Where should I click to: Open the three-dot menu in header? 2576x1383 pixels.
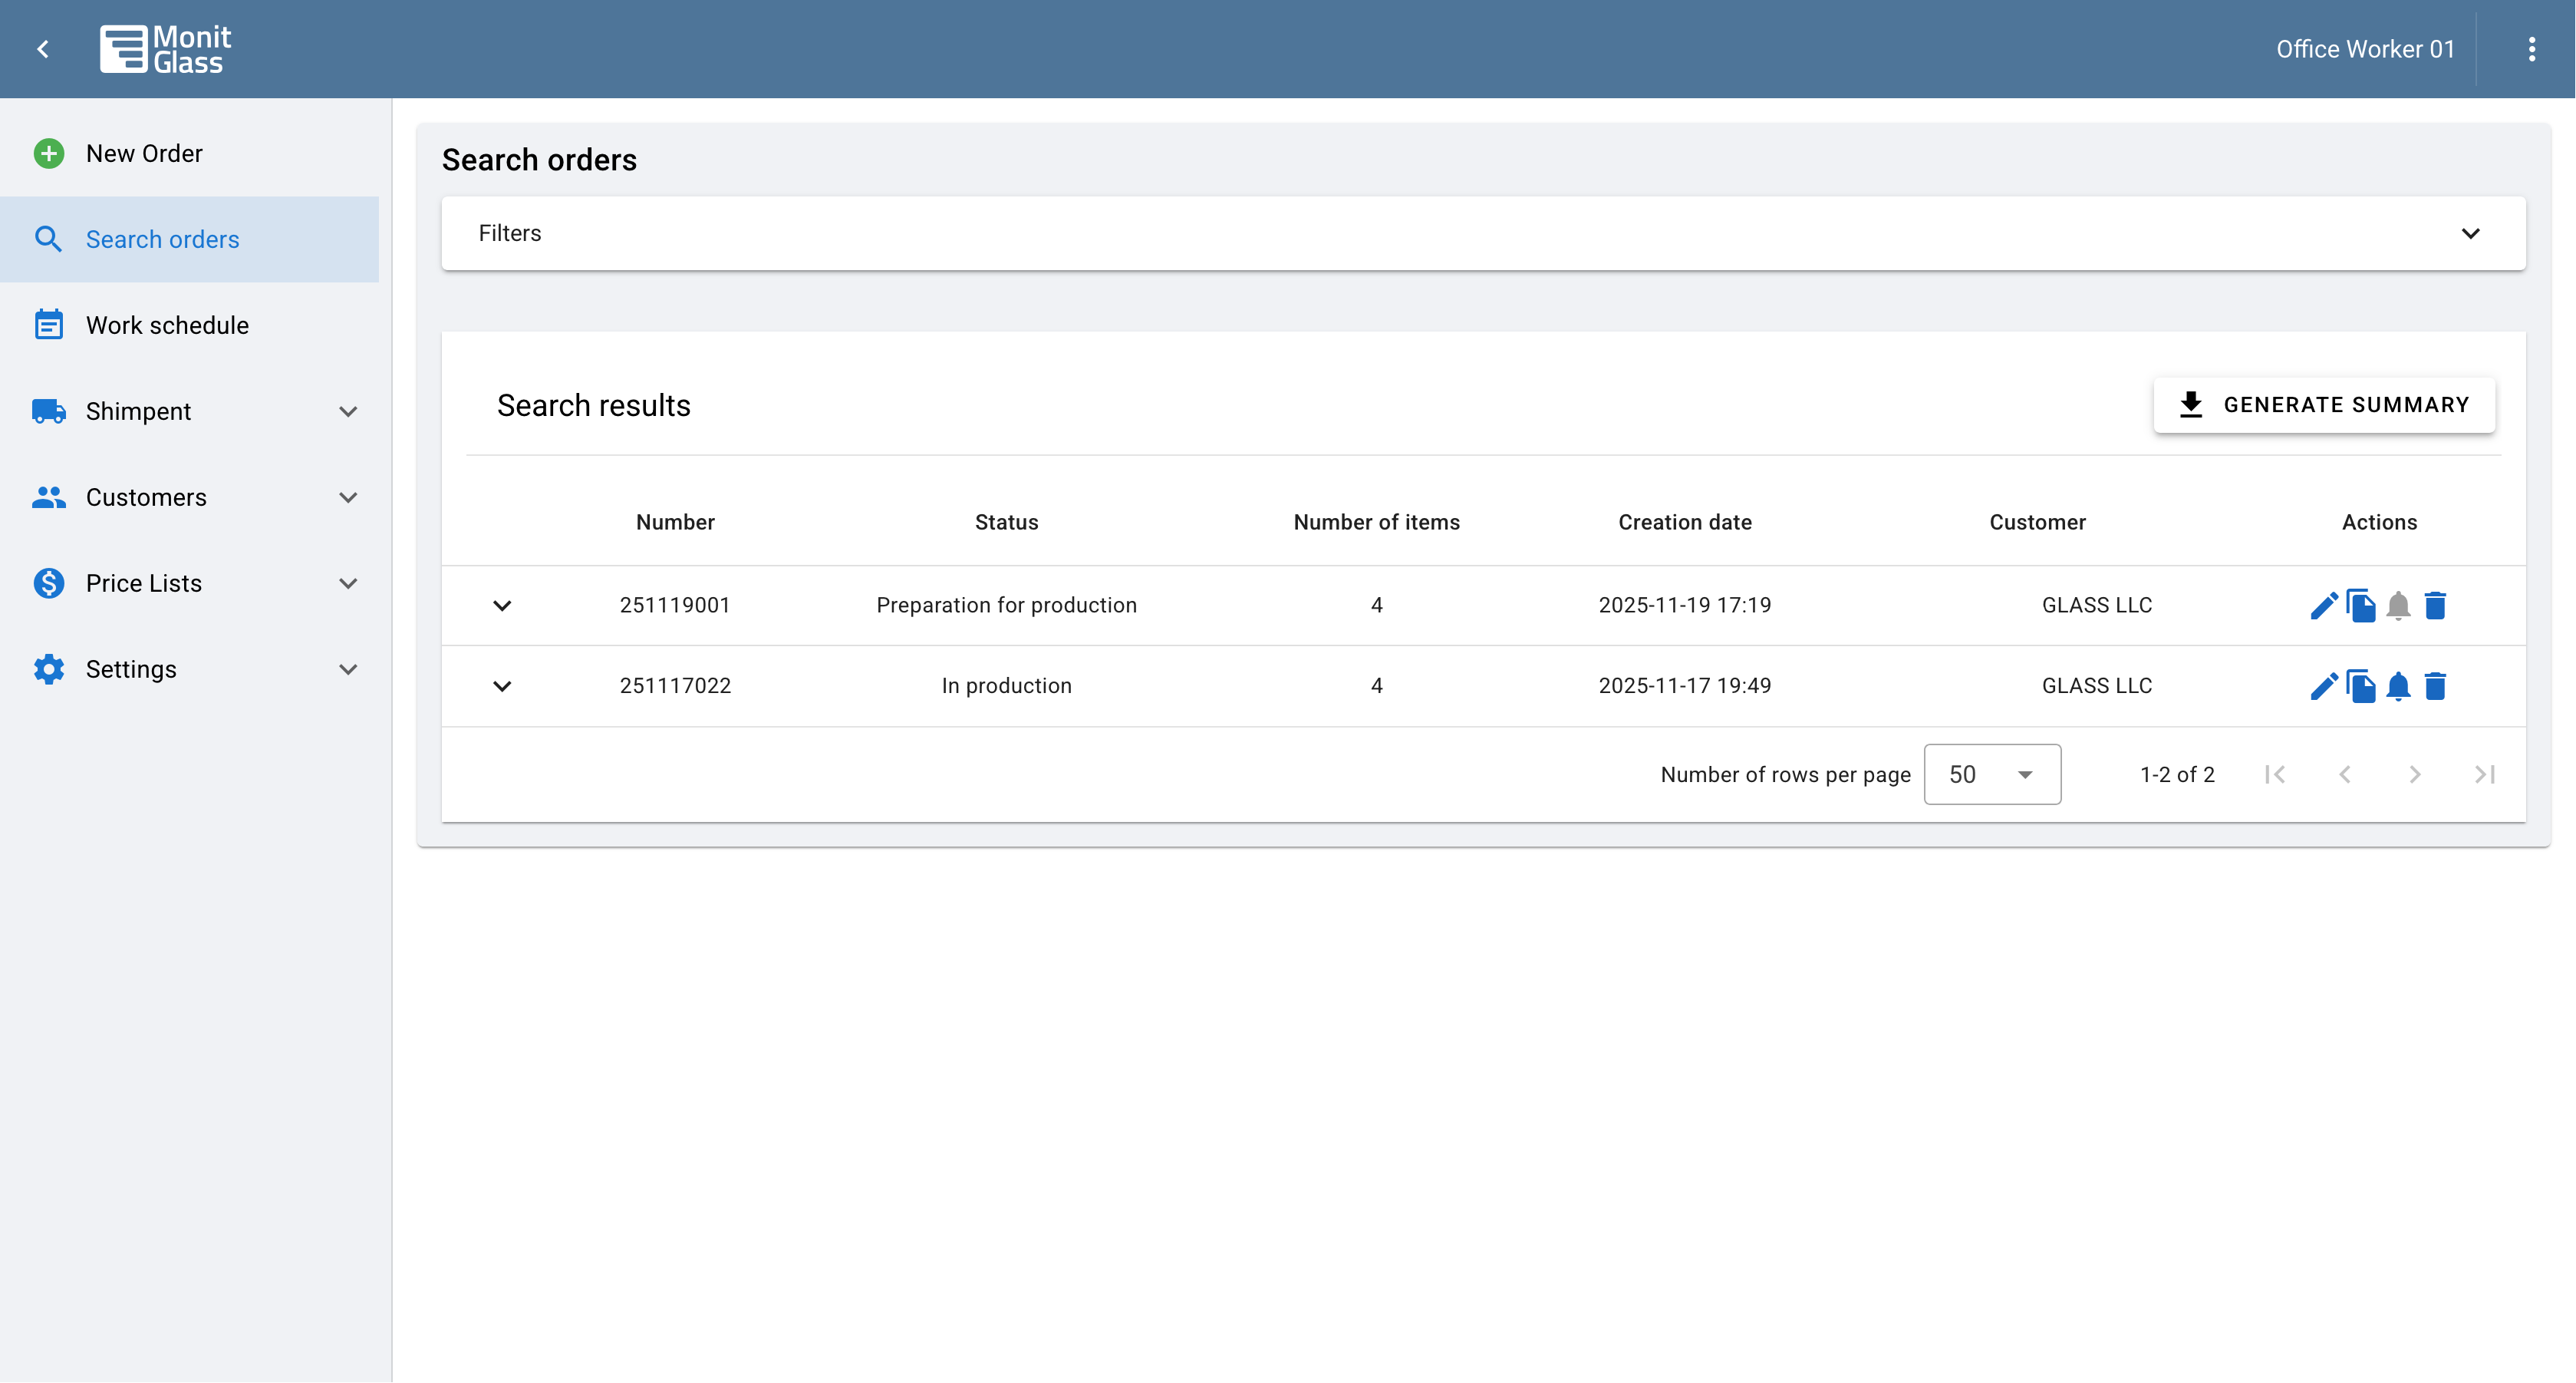(2531, 49)
